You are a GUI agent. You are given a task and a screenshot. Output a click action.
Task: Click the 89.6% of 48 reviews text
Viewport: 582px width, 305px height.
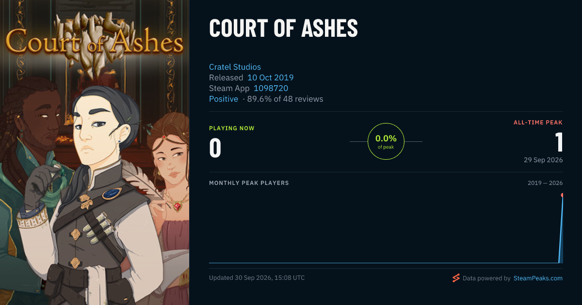coord(285,99)
